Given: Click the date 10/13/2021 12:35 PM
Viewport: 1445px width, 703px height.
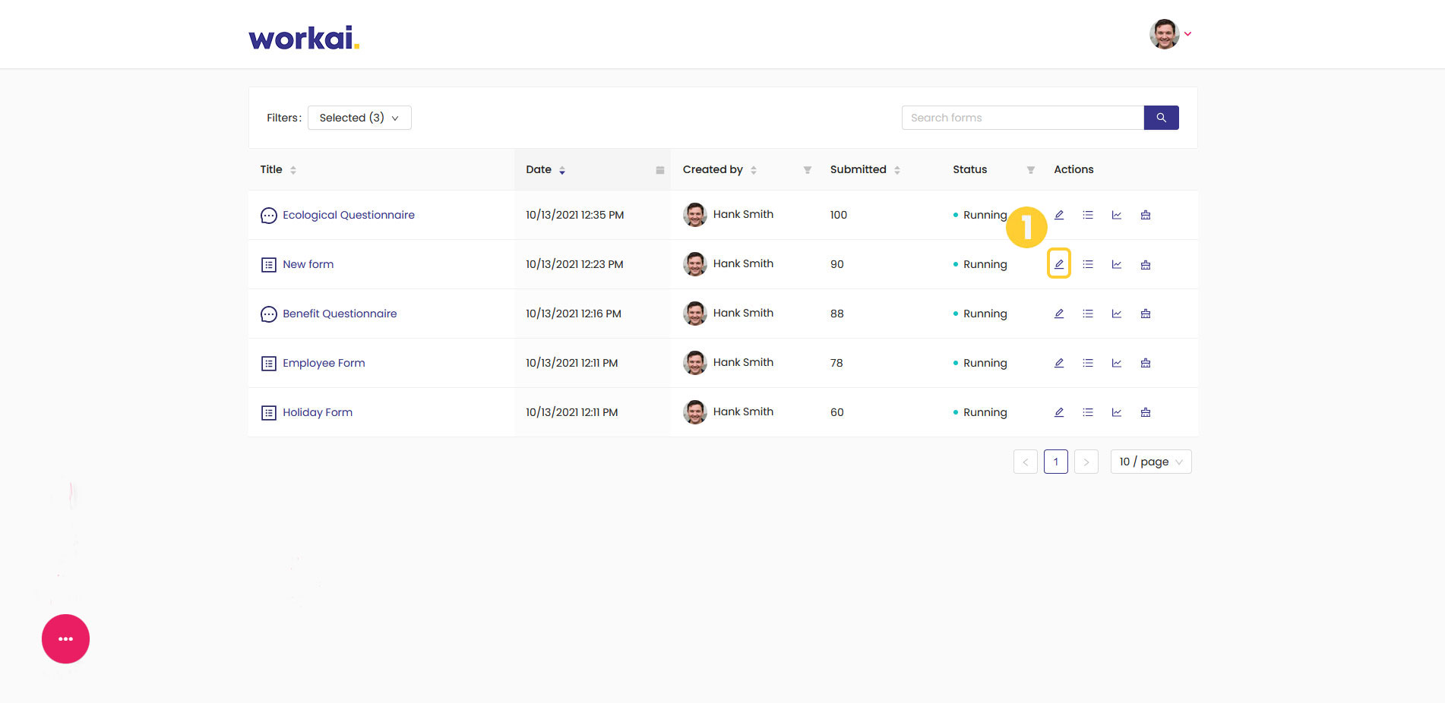Looking at the screenshot, I should pos(574,215).
